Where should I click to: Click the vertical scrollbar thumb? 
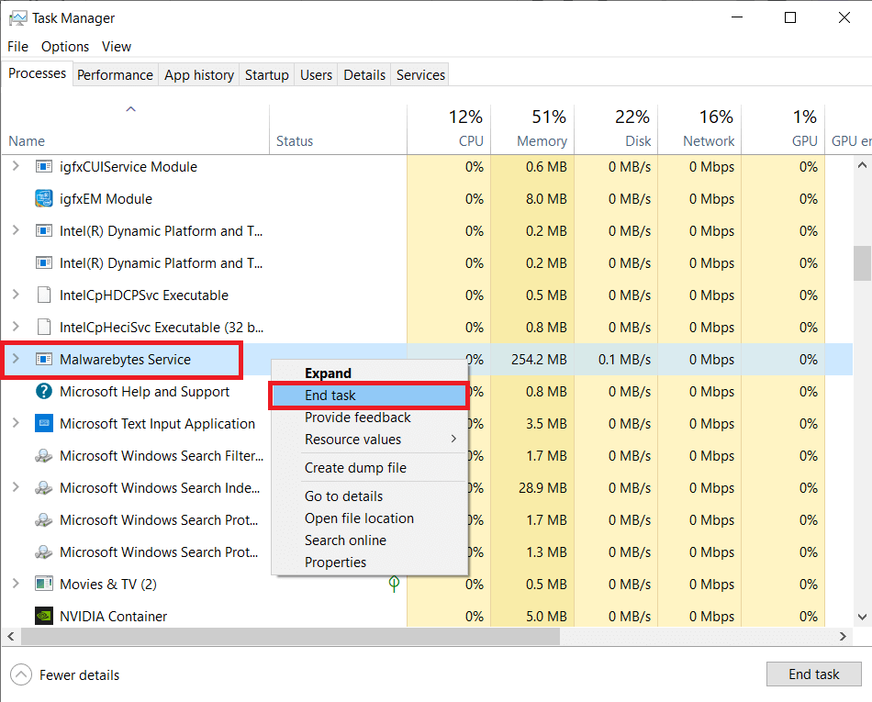coord(862,263)
